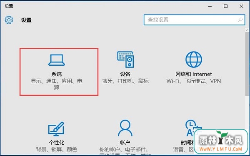This screenshot has width=250, height=156.
Task: Open the 帐户 person icon
Action: pos(125,128)
